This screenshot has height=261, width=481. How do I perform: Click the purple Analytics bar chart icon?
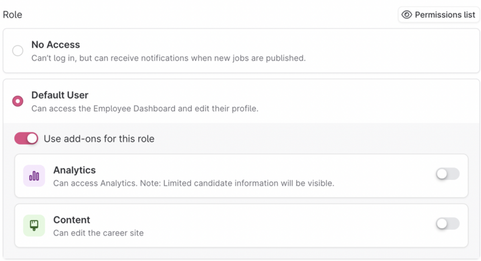pyautogui.click(x=34, y=176)
